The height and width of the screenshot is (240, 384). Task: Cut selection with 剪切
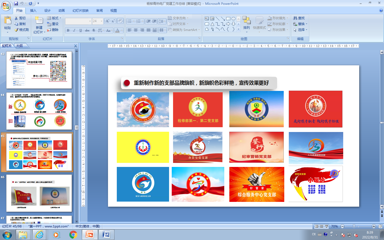[x=20, y=18]
